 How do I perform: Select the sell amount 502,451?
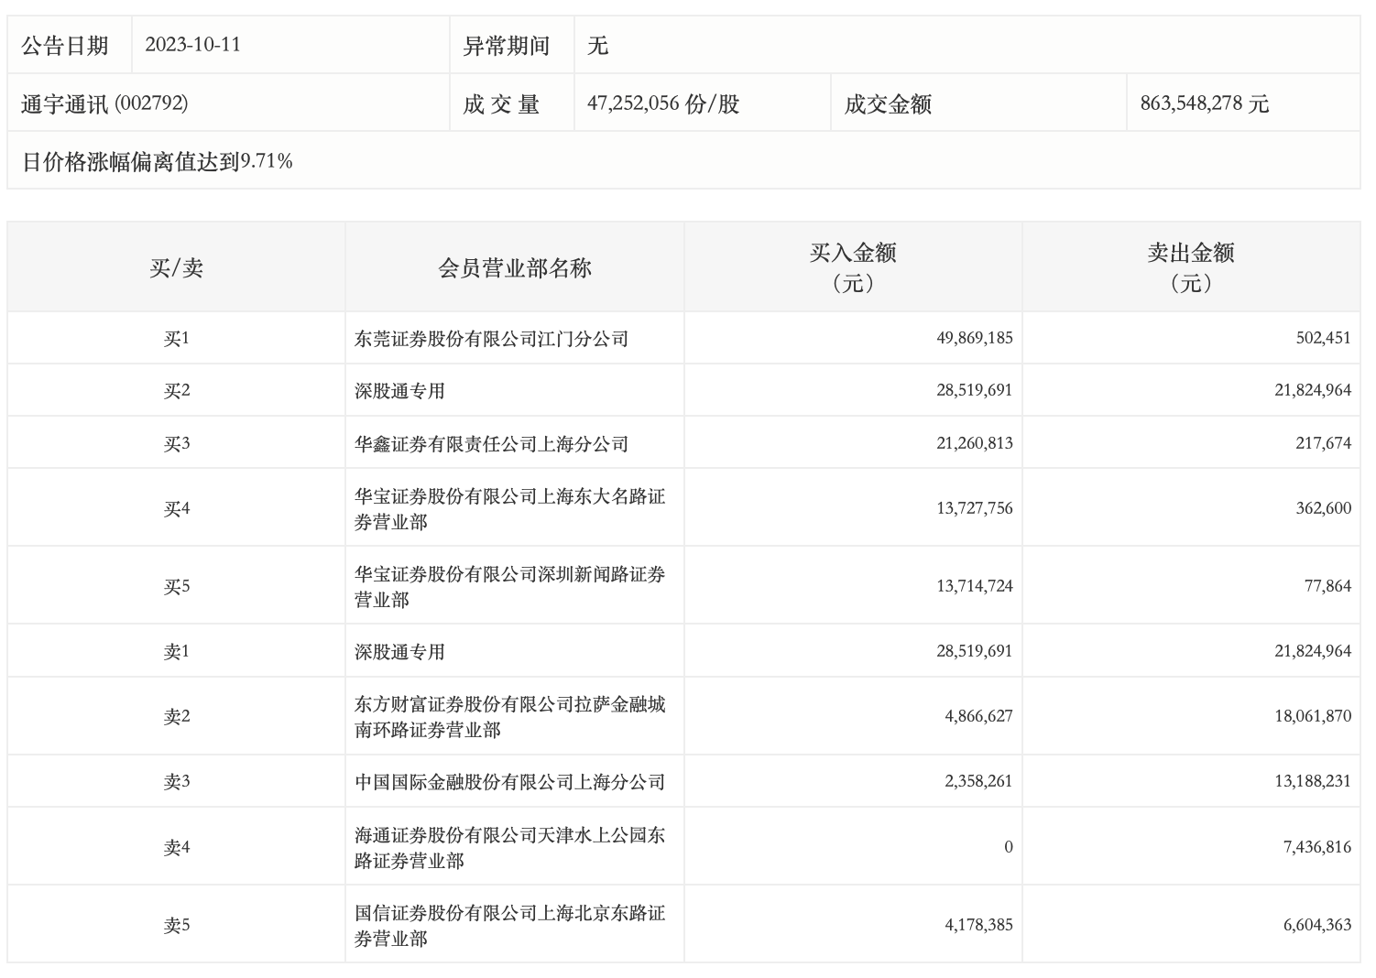click(1323, 338)
